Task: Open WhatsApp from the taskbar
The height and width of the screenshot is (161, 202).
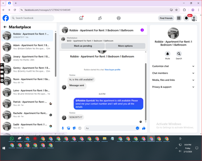Action: click(x=12, y=138)
